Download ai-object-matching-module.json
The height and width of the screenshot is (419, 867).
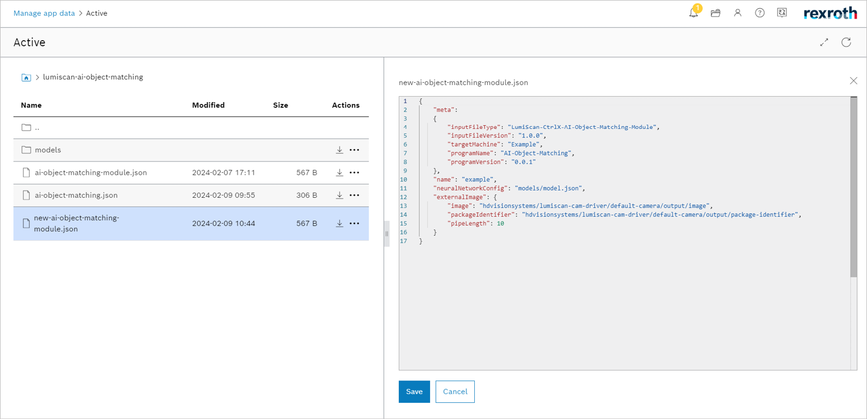pos(339,173)
